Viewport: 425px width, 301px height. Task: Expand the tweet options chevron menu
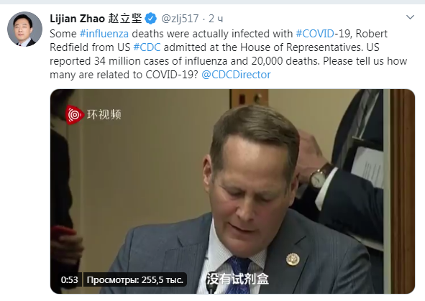(x=410, y=17)
